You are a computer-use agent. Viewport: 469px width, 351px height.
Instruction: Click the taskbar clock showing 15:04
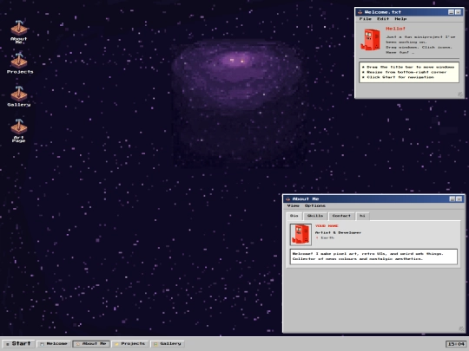[456, 344]
